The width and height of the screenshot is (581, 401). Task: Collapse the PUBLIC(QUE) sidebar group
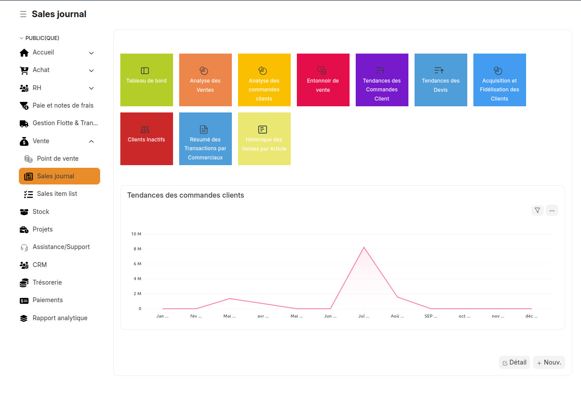22,38
